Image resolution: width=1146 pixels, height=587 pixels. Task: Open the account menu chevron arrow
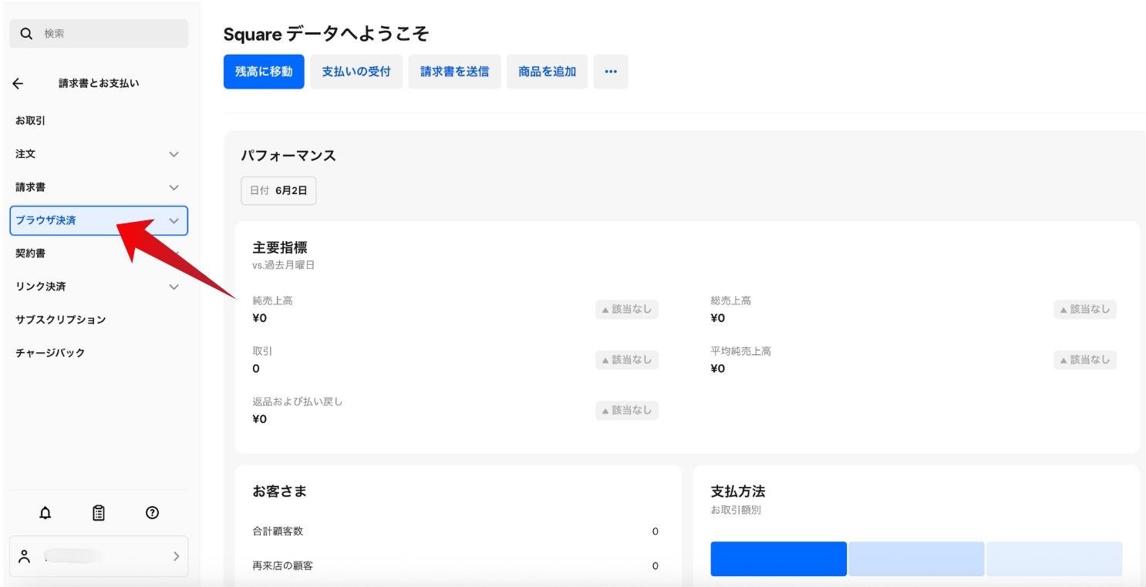176,556
